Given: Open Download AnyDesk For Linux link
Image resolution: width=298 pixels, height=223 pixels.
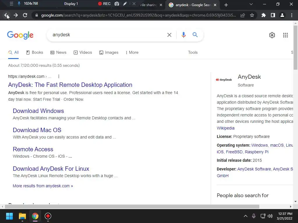Looking at the screenshot, I should point(51,169).
